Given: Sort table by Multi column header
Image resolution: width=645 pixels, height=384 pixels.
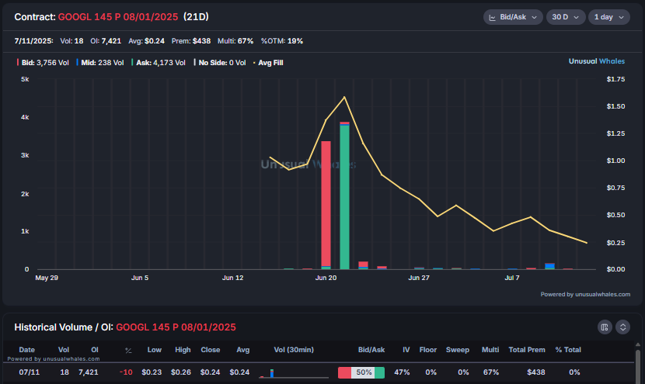Looking at the screenshot, I should coord(490,350).
